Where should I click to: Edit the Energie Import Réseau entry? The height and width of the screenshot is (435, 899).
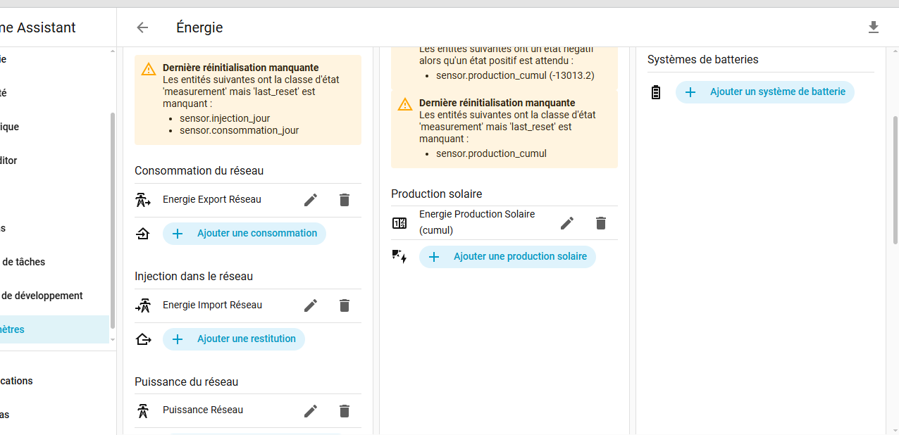tap(311, 305)
